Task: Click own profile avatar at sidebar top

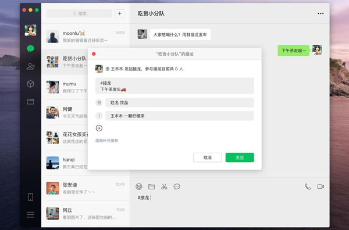Action: tap(30, 30)
